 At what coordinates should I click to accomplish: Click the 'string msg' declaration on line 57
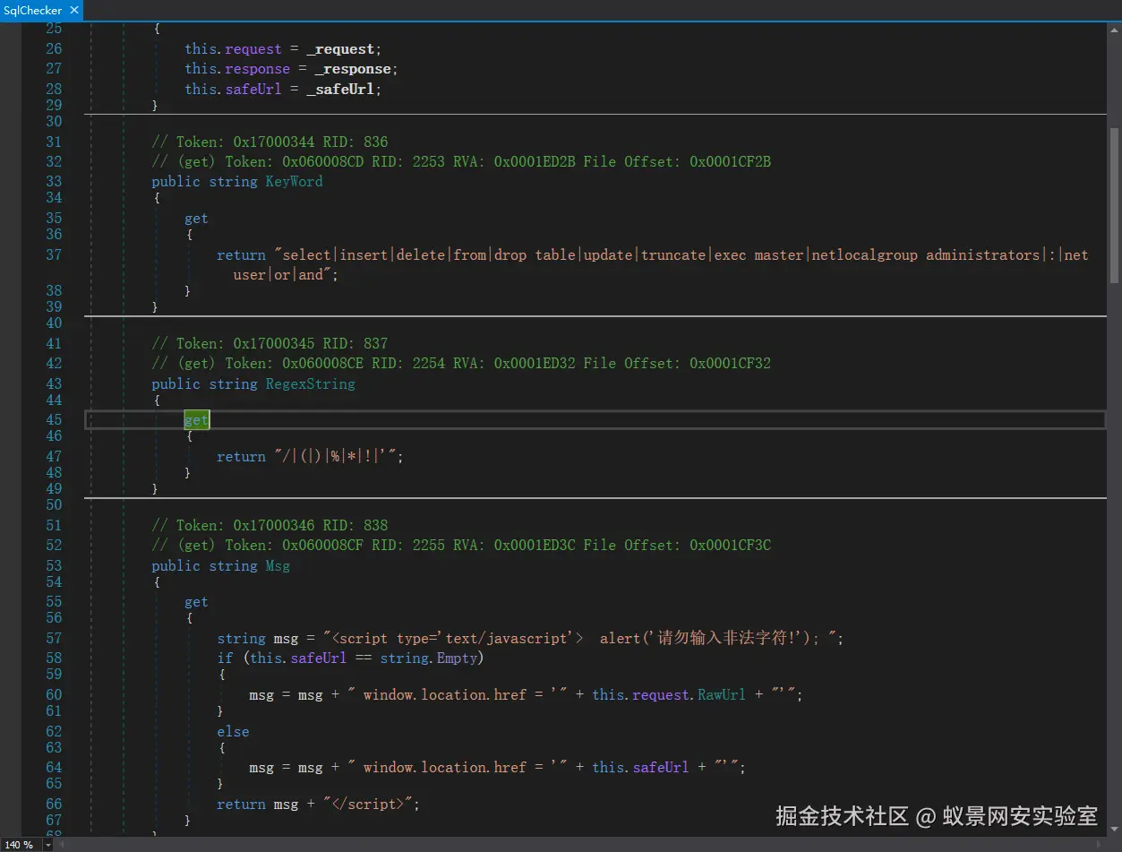(257, 638)
